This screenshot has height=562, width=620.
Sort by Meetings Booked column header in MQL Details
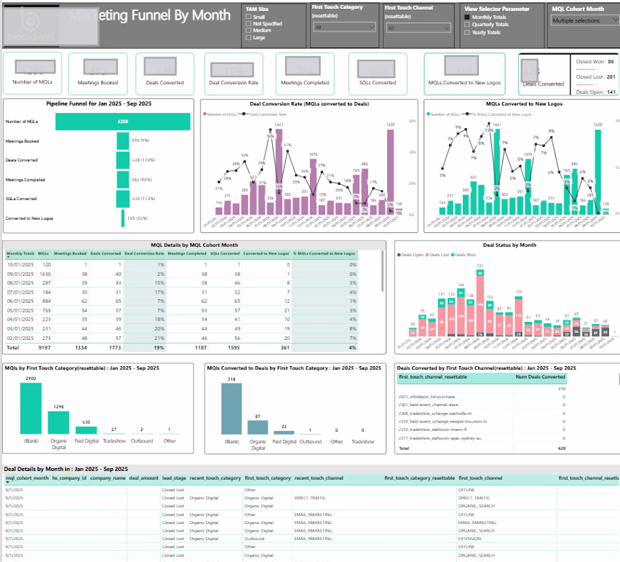(70, 253)
